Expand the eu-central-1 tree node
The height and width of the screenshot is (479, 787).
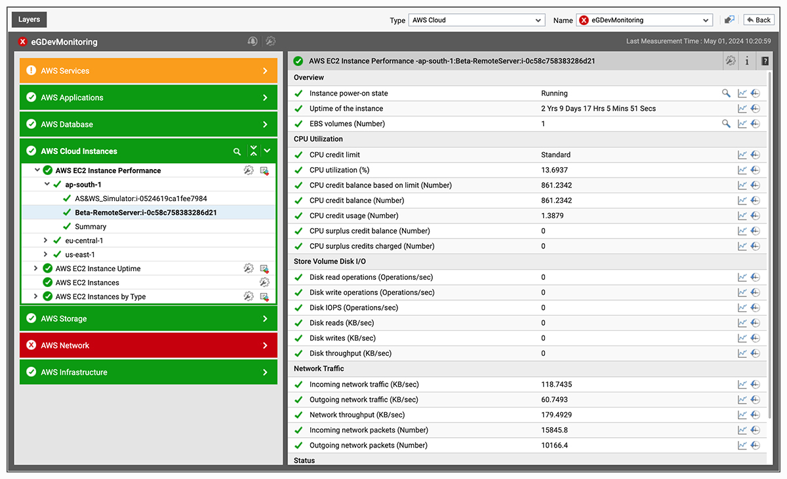pyautogui.click(x=45, y=240)
